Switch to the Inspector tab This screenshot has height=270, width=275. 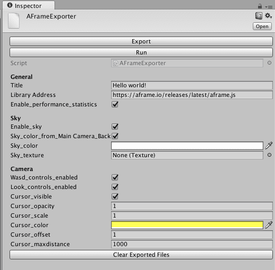28,5
